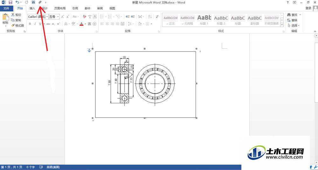Toggle strikethrough (abc) formatting
The height and width of the screenshot is (170, 318).
coord(48,24)
